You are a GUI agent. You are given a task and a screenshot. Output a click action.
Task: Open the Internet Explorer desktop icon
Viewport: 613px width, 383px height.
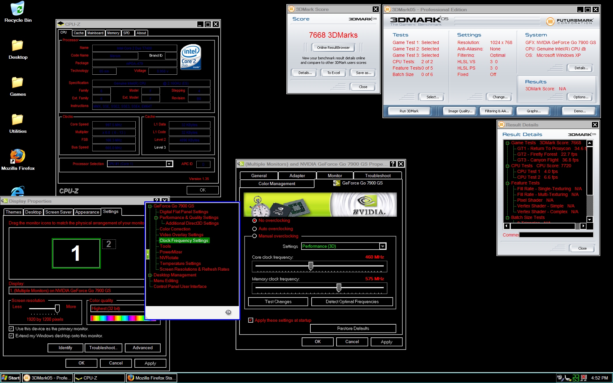tap(18, 191)
